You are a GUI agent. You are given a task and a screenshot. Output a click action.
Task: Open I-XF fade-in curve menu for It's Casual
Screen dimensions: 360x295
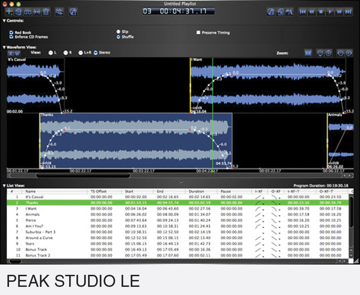pyautogui.click(x=259, y=197)
